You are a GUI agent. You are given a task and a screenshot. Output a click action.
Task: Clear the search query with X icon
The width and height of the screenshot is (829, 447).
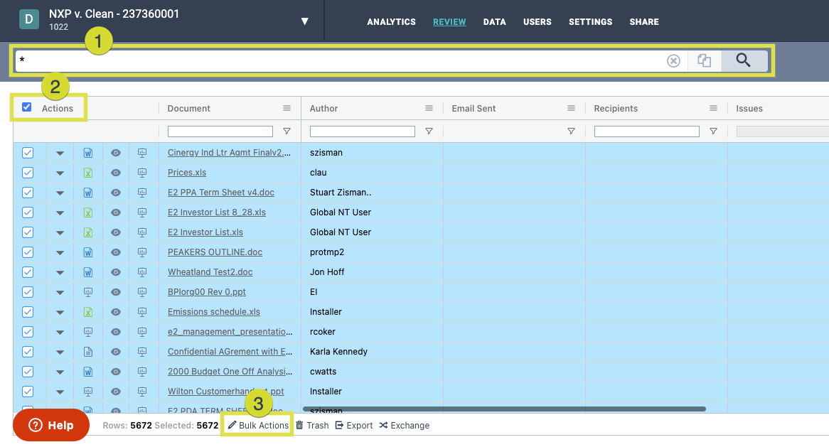673,61
